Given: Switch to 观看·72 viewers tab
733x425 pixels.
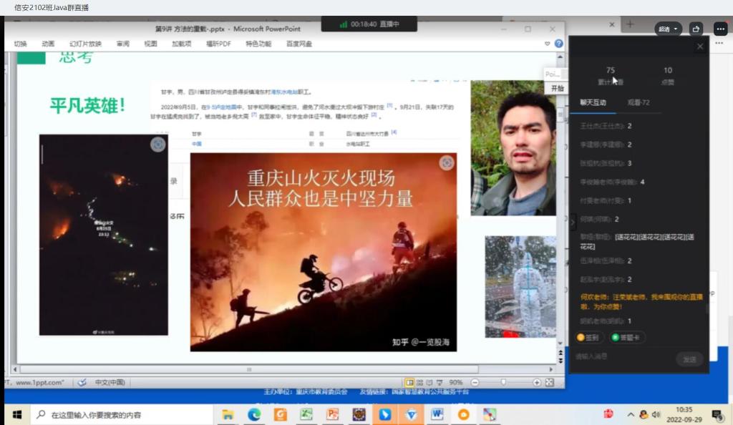Looking at the screenshot, I should [x=634, y=102].
